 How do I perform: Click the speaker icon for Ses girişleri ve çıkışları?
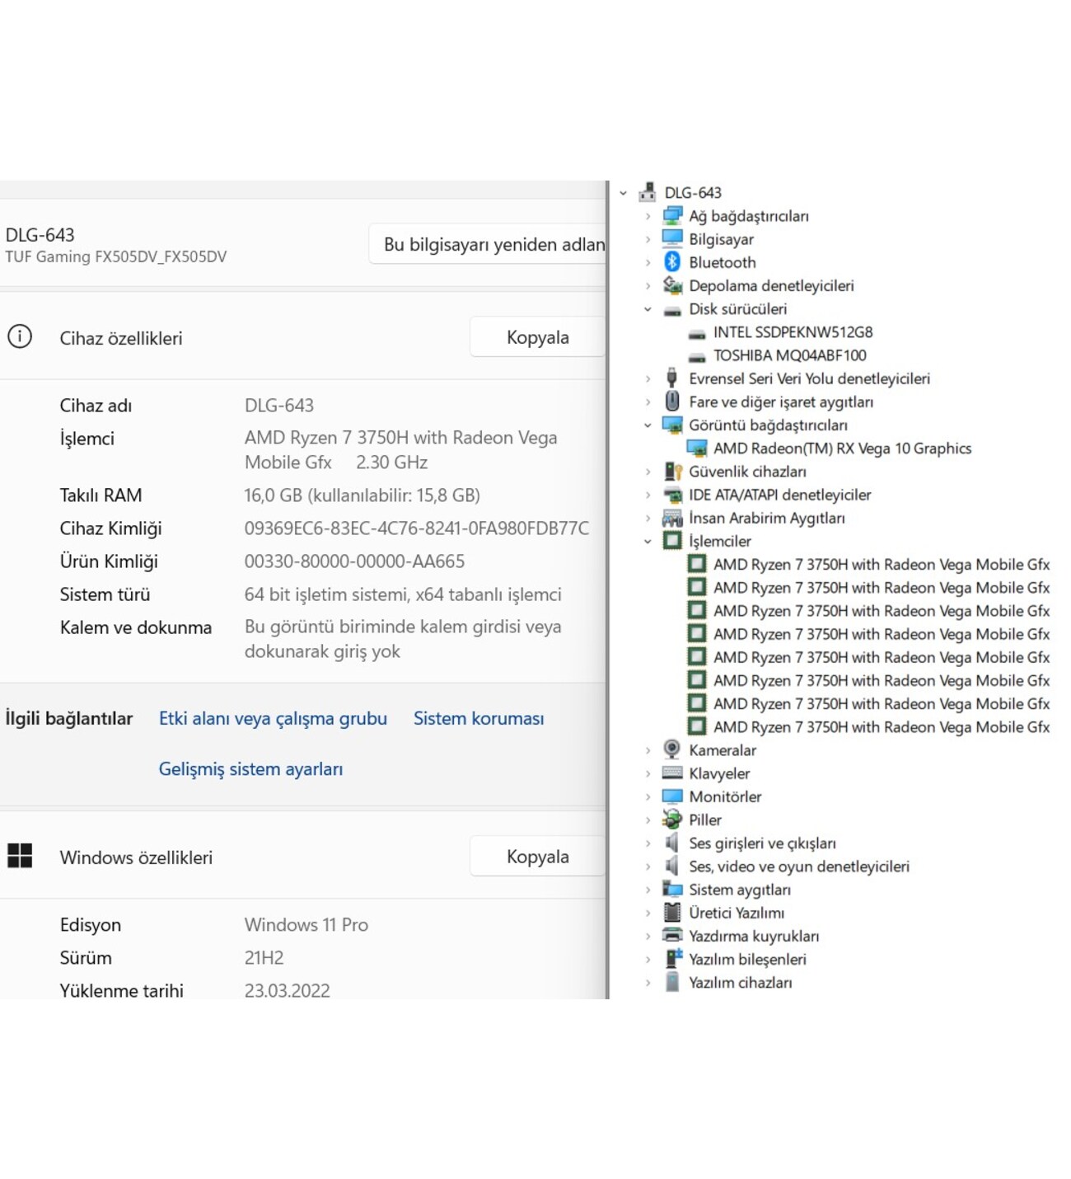coord(672,843)
